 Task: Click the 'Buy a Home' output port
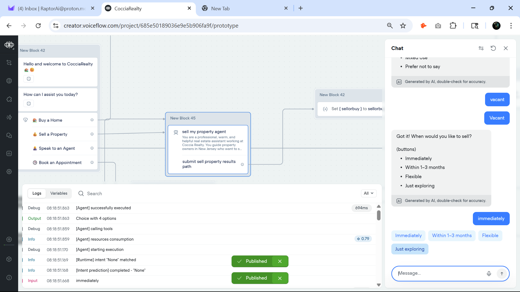pos(92,120)
